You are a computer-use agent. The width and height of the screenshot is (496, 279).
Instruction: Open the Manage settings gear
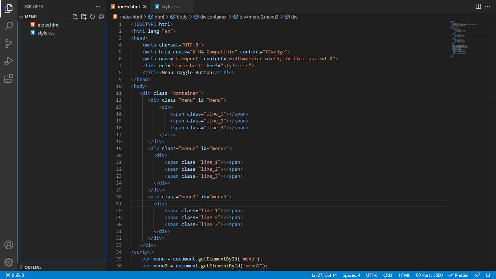point(9,262)
